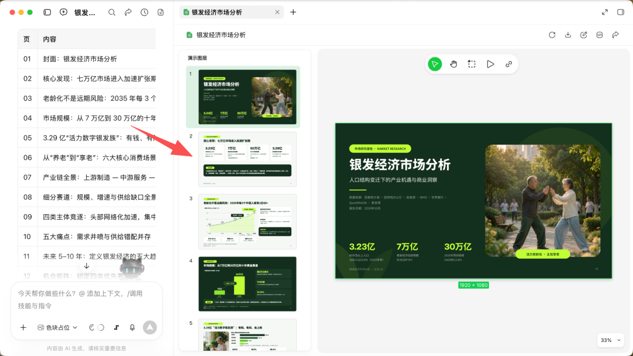
Task: Click table row 01 封面：银发经济市场分析
Action: pyautogui.click(x=86, y=59)
